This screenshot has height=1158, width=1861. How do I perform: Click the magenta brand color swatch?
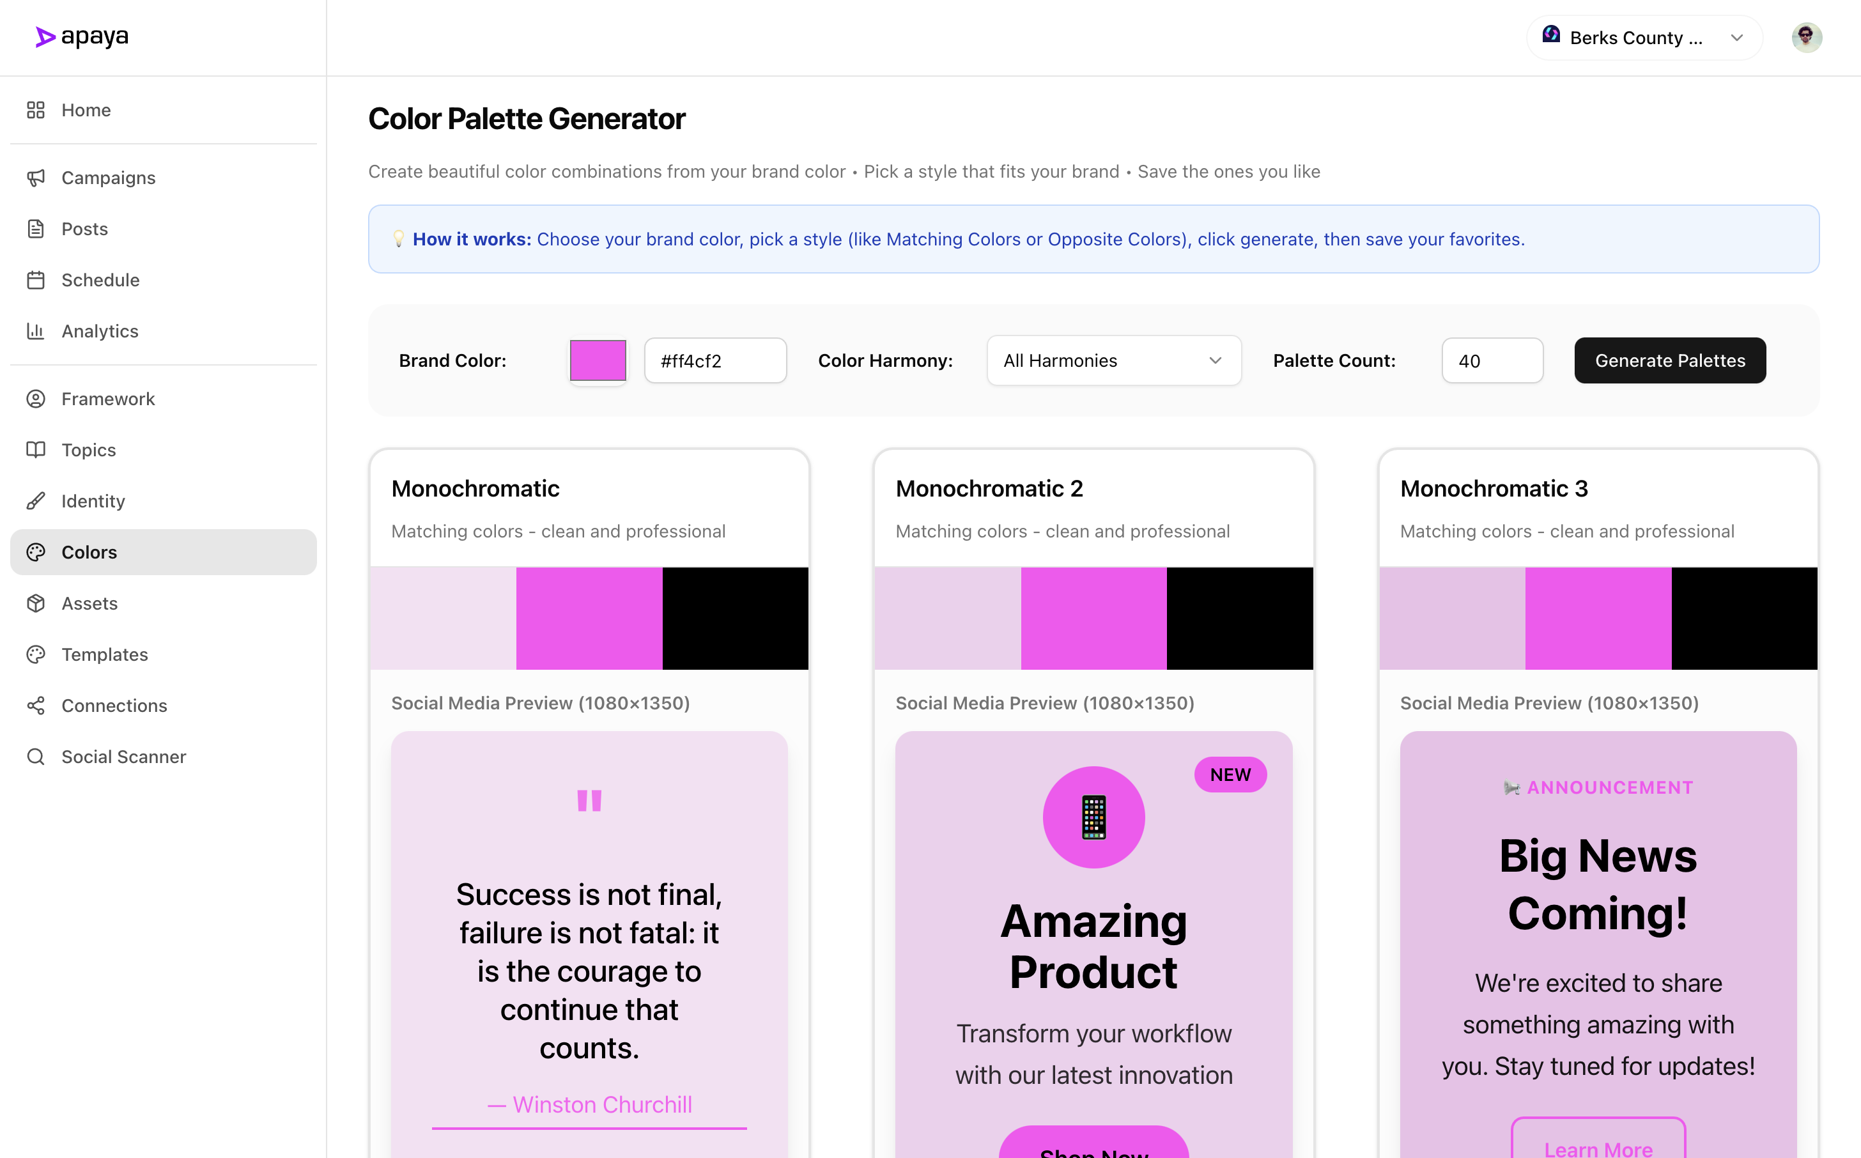point(598,360)
